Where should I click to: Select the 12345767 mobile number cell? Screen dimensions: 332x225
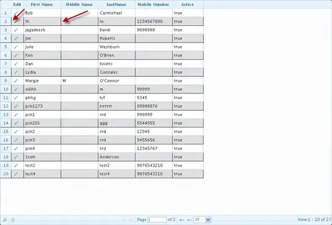[x=154, y=148]
